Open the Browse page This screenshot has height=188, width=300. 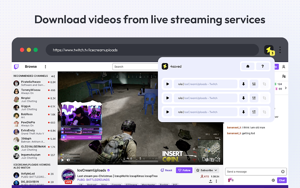[x=31, y=67]
